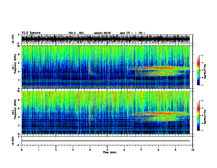Click time axis tick label "9"
Image resolution: width=217 pixels, height=168 pixels.
[x=175, y=150]
